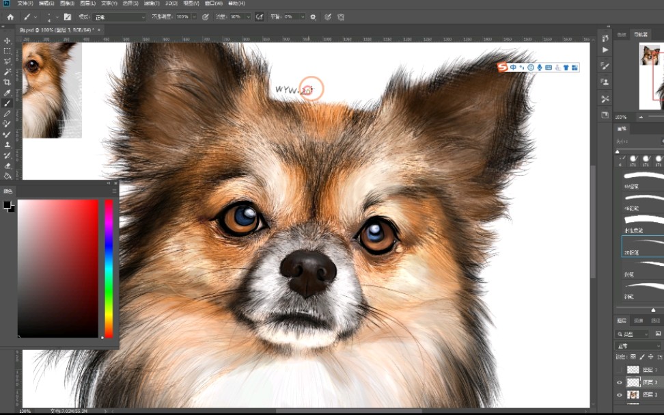This screenshot has width=664, height=415.
Task: Select the Paint Bucket tool
Action: tap(8, 176)
